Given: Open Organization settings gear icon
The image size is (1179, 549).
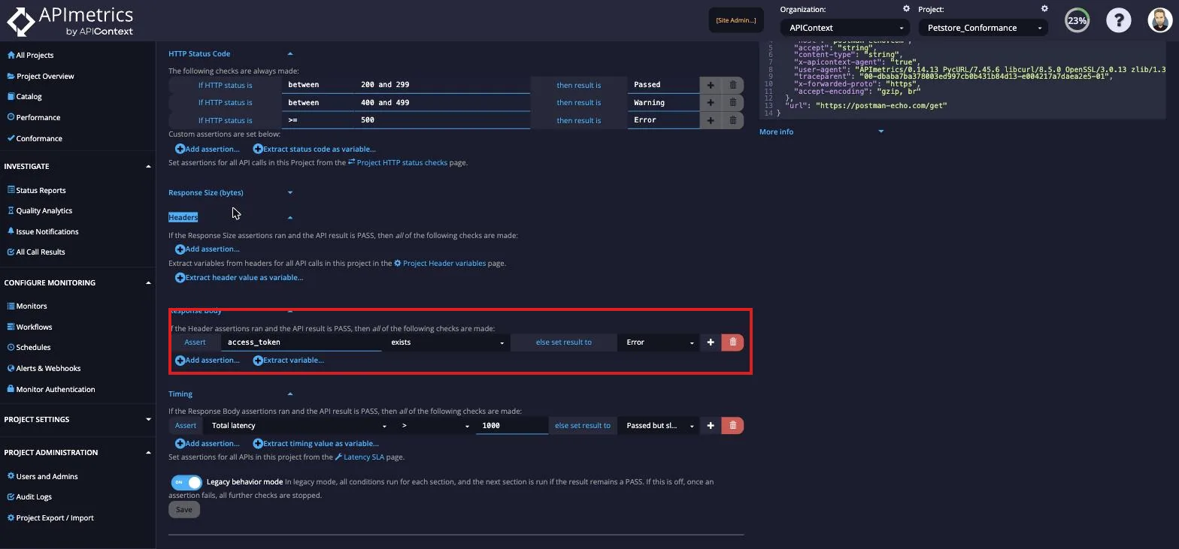Looking at the screenshot, I should tap(906, 9).
